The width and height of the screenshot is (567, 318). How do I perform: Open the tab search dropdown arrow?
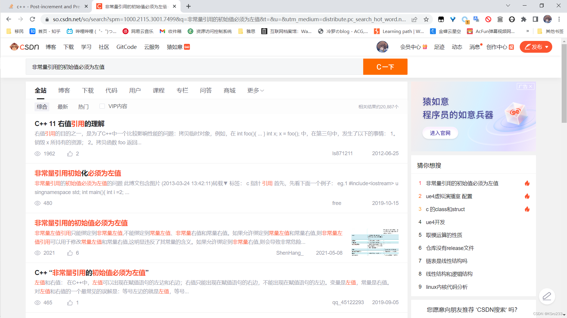pyautogui.click(x=508, y=6)
